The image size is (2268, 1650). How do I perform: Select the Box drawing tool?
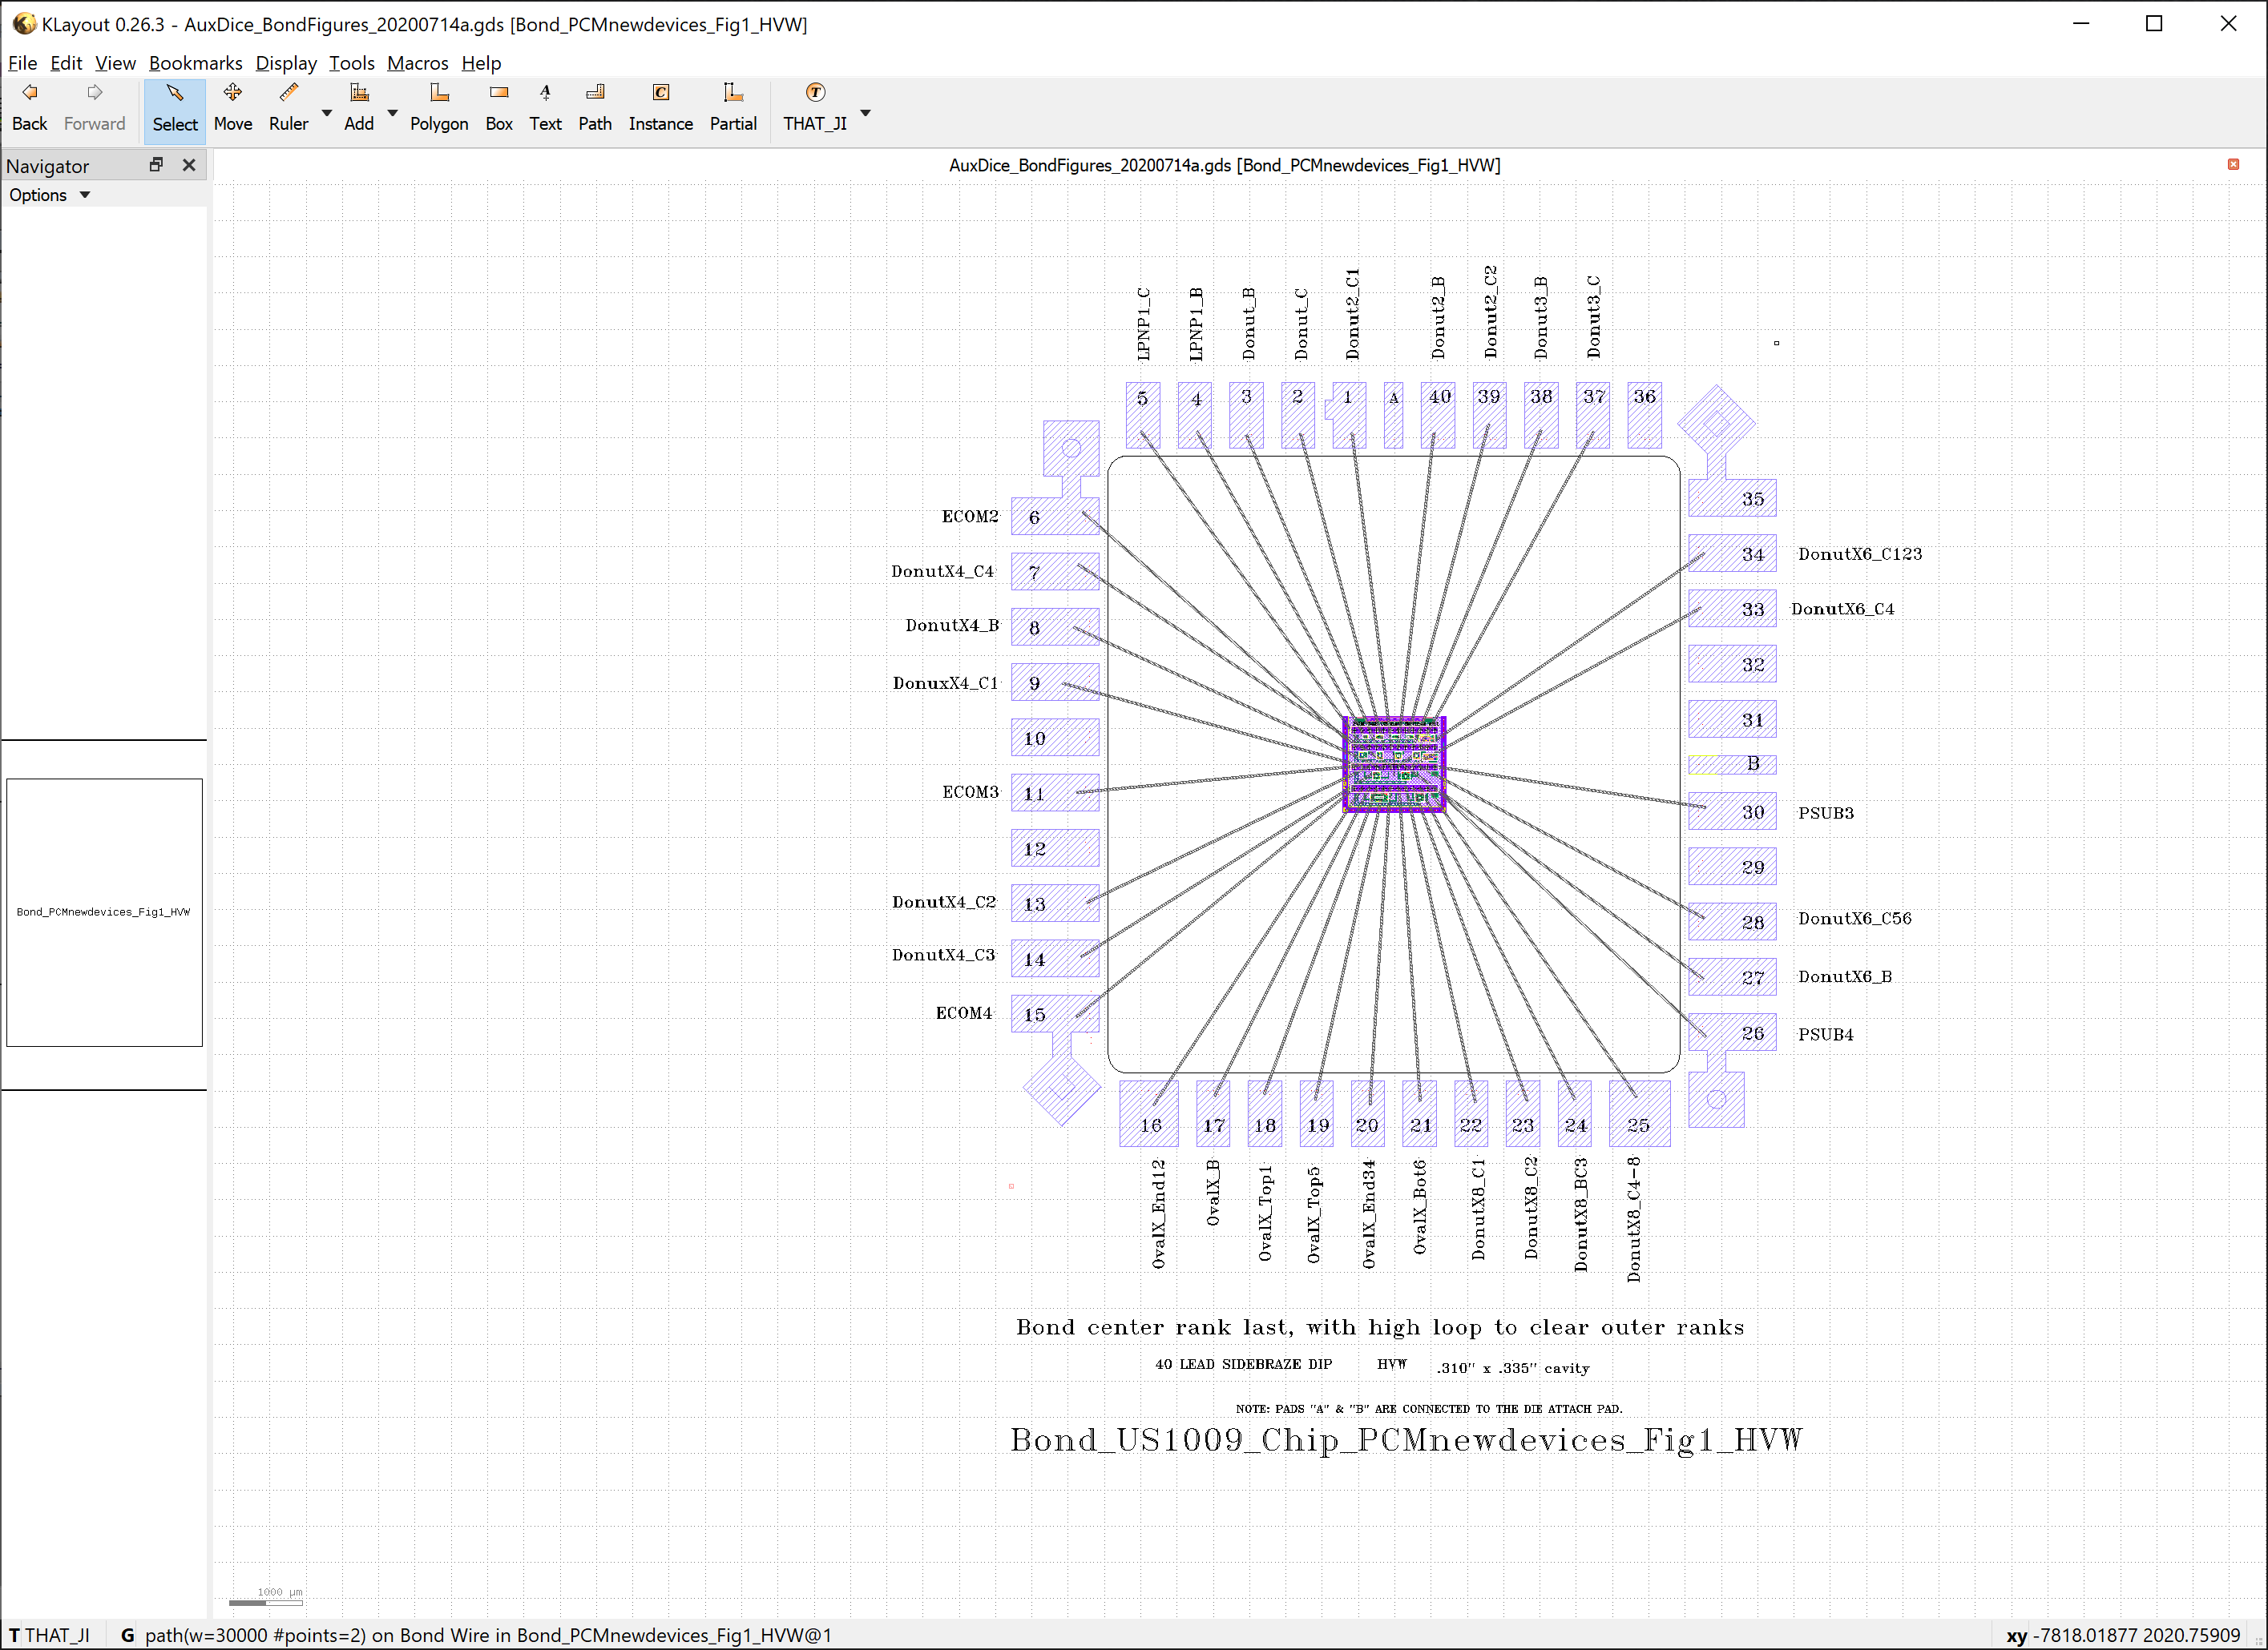(x=498, y=107)
